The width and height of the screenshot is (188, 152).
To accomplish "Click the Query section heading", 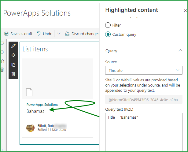I will [111, 51].
